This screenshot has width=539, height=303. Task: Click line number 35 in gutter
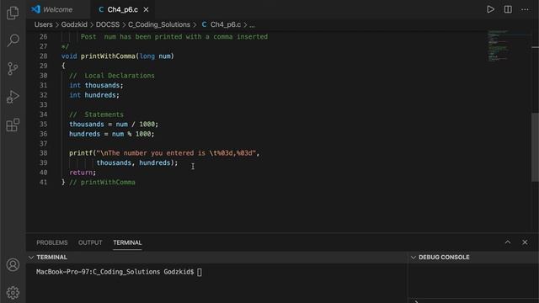point(43,124)
